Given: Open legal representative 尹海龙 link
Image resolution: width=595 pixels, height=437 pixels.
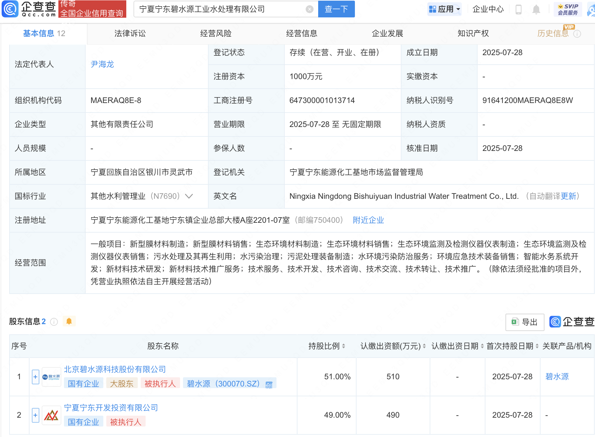Looking at the screenshot, I should [102, 64].
